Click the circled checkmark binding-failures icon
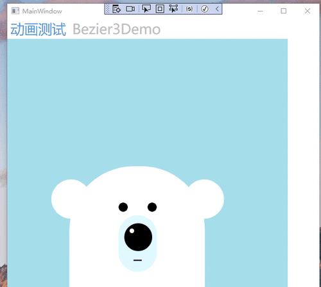This screenshot has width=321, height=287. point(205,9)
